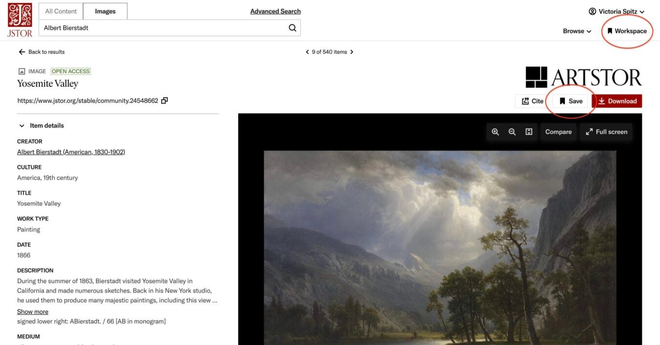Save the image to Workspace
Viewport: 660px width, 345px height.
pyautogui.click(x=570, y=101)
